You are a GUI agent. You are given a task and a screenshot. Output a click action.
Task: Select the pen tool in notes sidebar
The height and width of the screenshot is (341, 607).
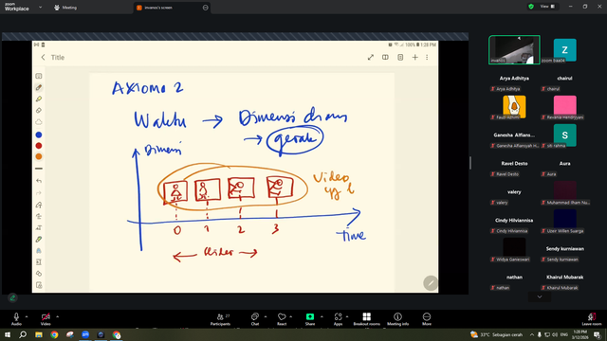tap(39, 87)
